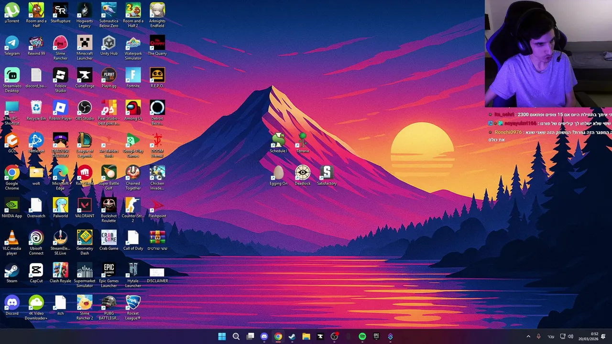Open the Windows Start menu
The image size is (612, 344).
pos(222,336)
